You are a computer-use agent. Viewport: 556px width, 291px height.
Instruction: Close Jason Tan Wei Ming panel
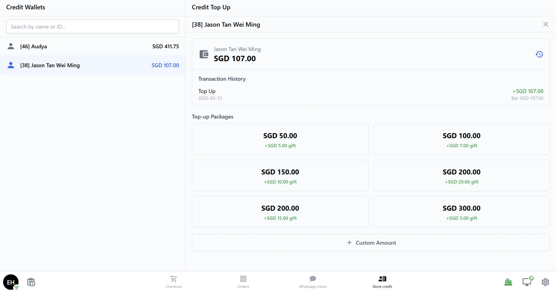pos(546,24)
